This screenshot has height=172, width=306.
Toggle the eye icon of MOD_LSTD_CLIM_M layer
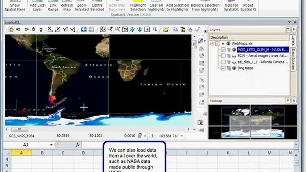(234, 50)
